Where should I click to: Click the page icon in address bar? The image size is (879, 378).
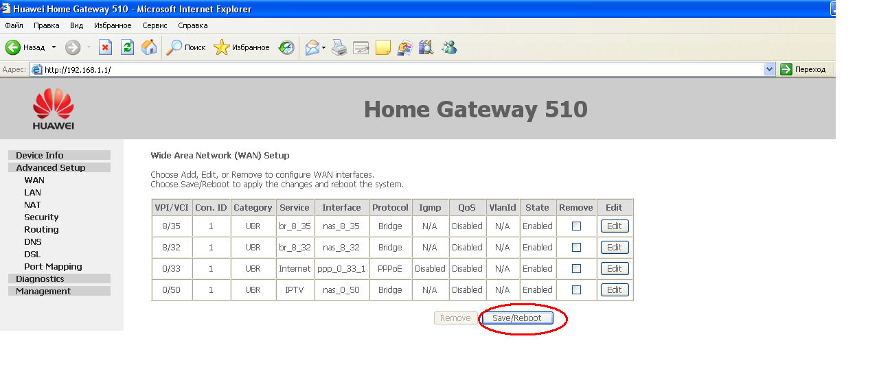(x=37, y=69)
